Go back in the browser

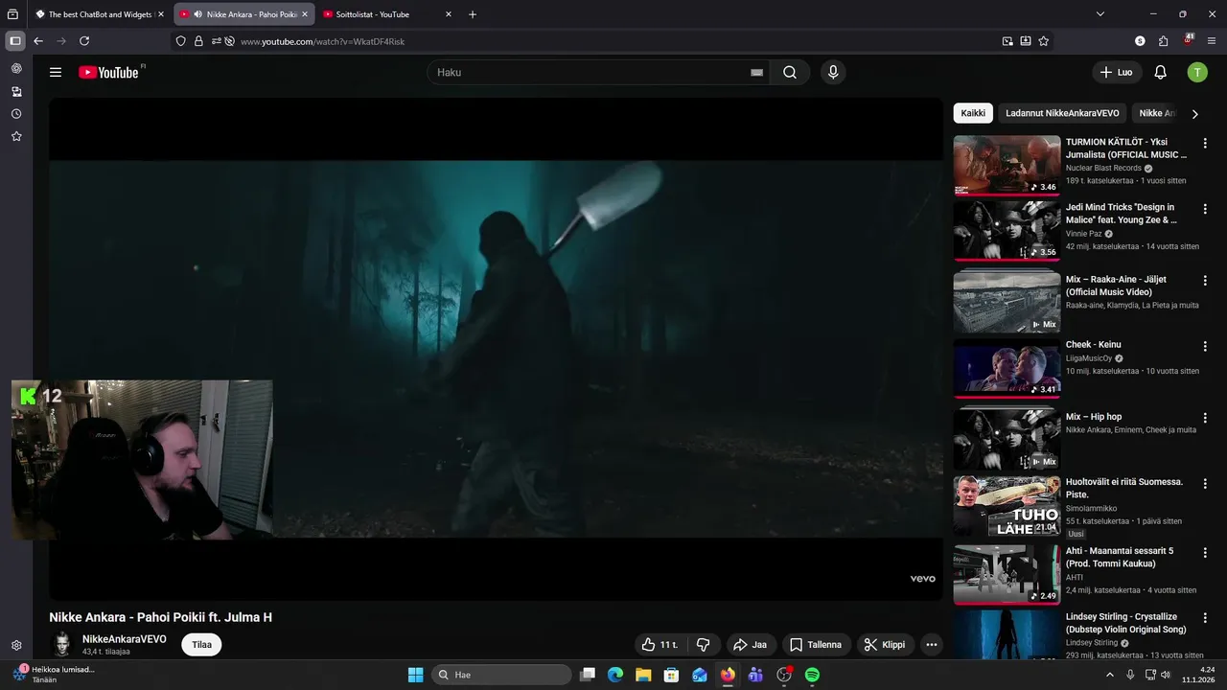pos(38,41)
